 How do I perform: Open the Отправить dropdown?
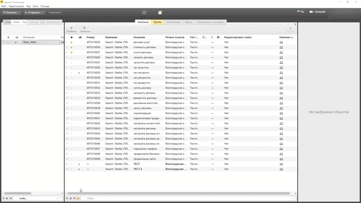click(34, 13)
